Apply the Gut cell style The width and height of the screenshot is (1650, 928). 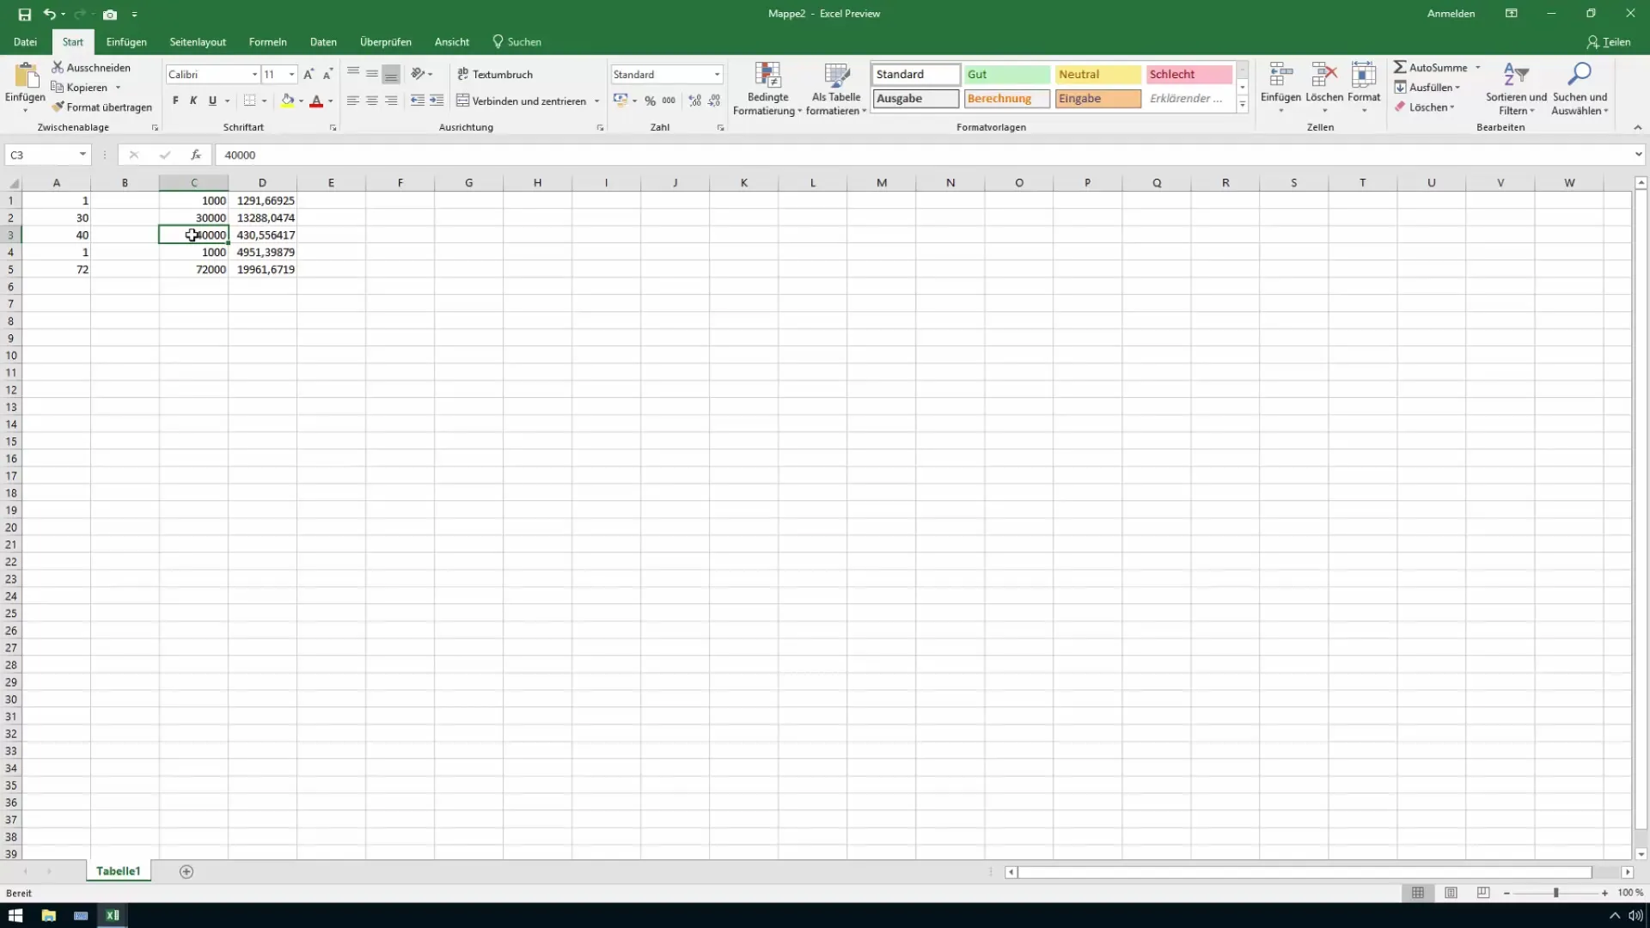pyautogui.click(x=1006, y=75)
